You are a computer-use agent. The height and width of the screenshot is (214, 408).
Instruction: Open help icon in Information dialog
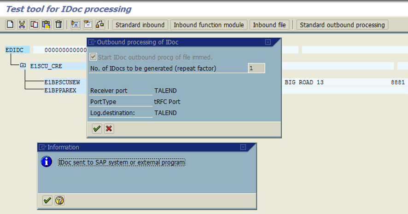click(x=59, y=200)
